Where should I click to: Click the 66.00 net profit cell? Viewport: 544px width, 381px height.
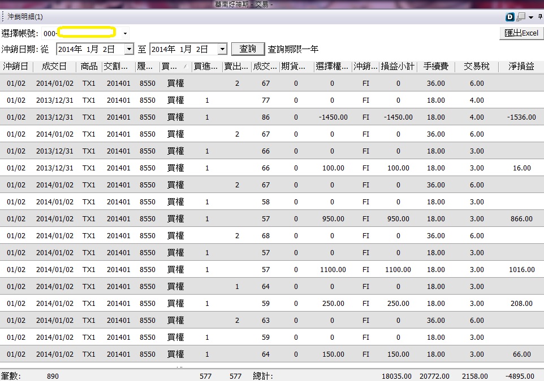[x=522, y=354]
